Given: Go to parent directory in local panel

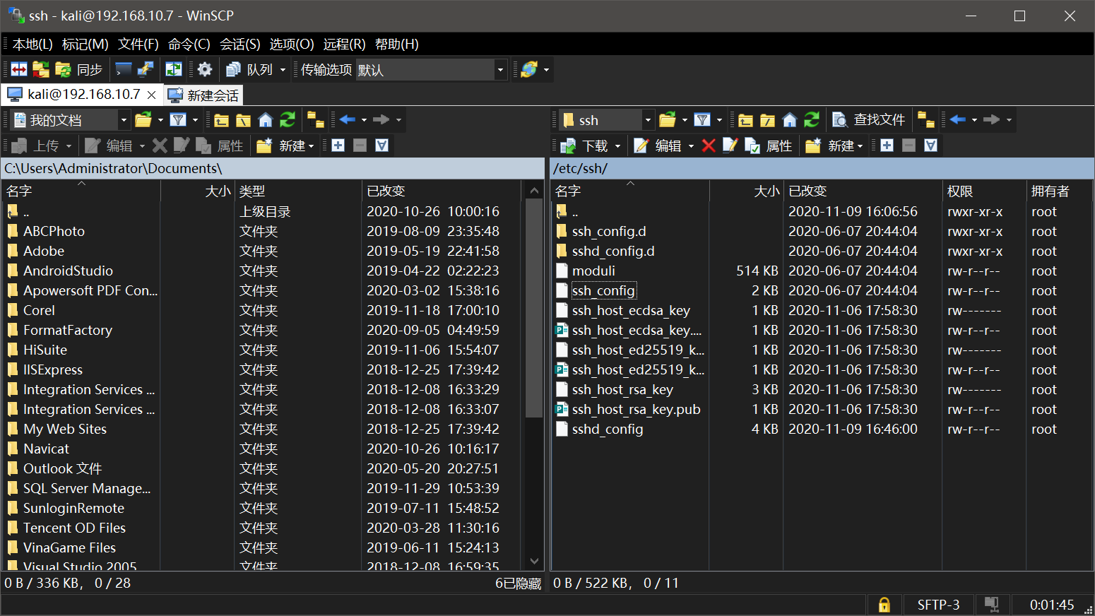Looking at the screenshot, I should [x=222, y=119].
